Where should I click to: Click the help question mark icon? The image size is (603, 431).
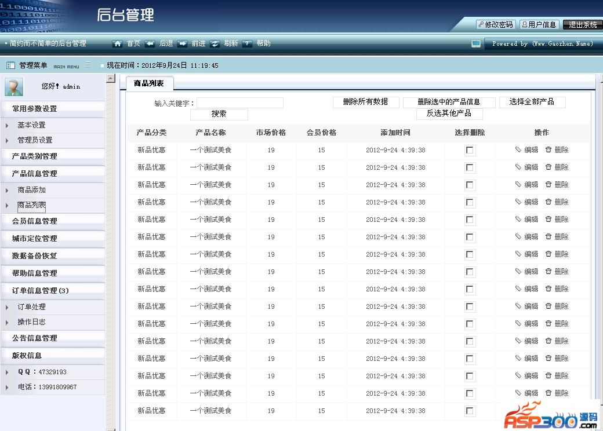pyautogui.click(x=248, y=43)
